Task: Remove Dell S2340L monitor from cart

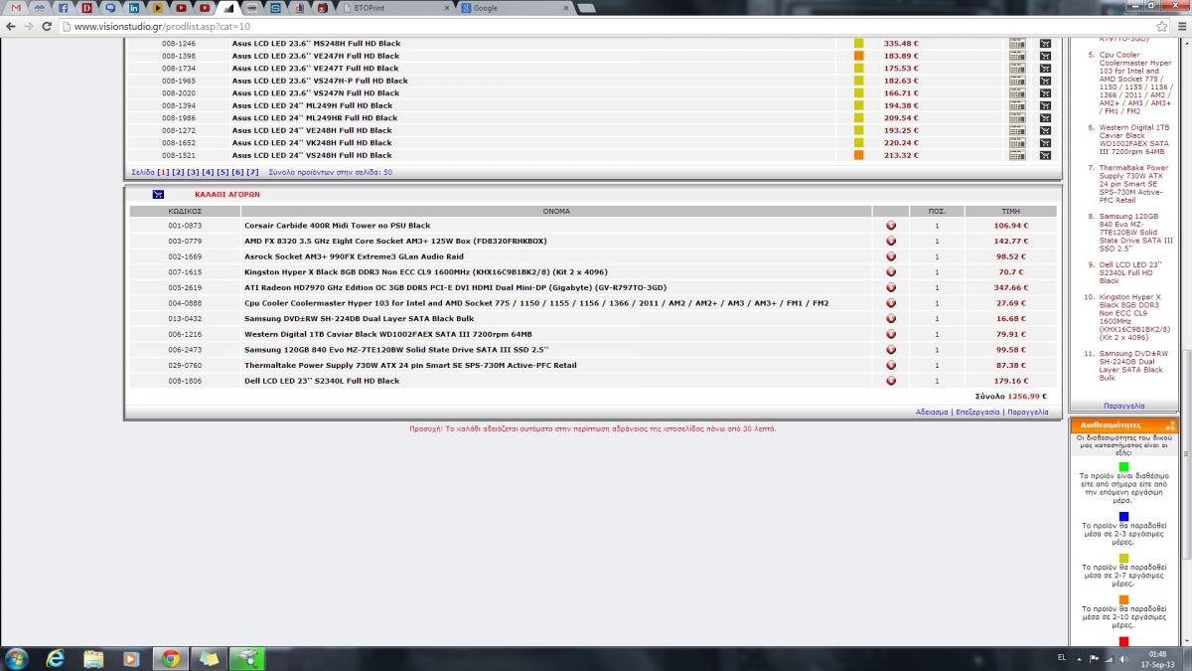Action: point(891,381)
